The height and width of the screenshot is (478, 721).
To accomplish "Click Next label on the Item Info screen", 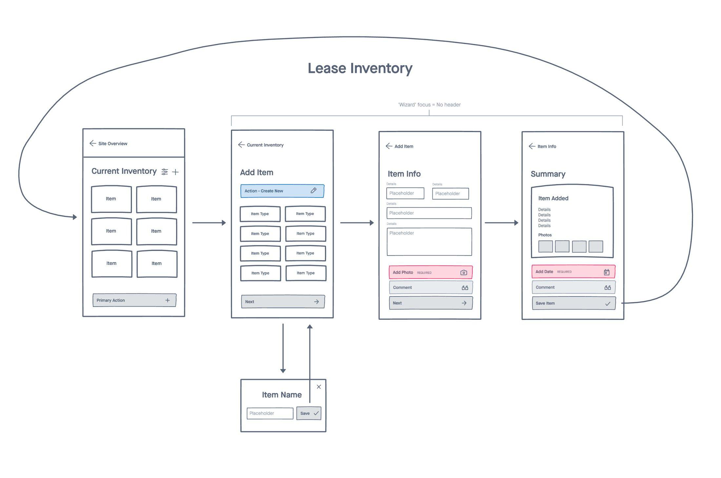I will (x=397, y=303).
